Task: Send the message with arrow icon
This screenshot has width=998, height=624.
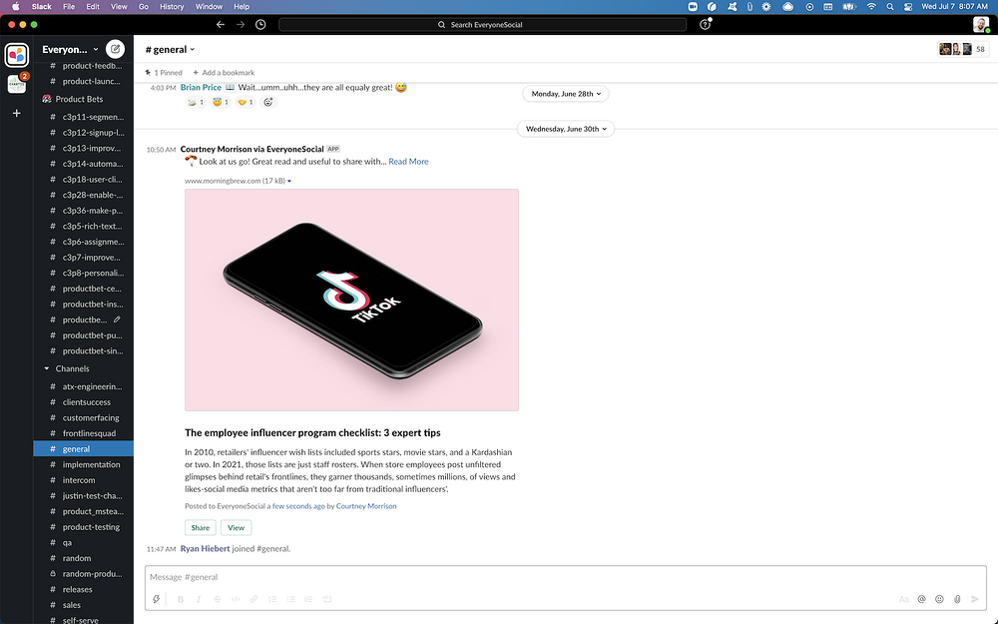Action: [x=974, y=599]
